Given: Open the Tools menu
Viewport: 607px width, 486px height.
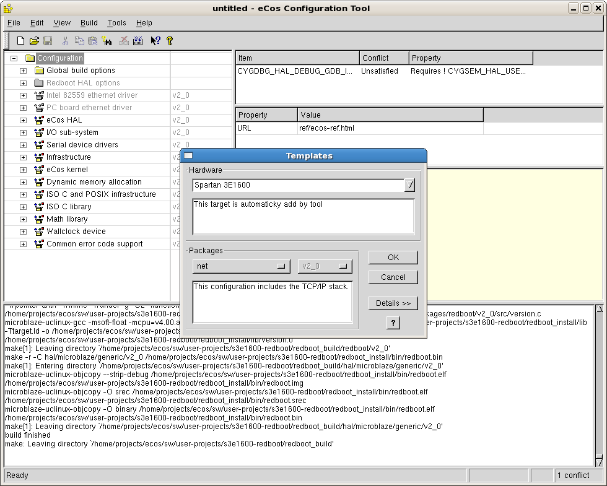Looking at the screenshot, I should click(x=116, y=23).
